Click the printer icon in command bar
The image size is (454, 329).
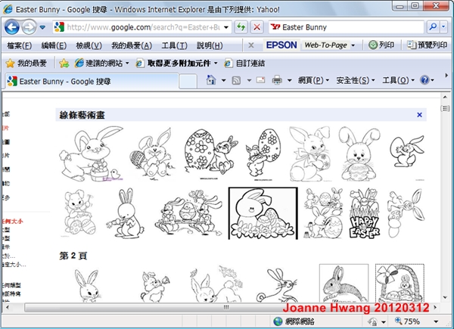coord(277,80)
